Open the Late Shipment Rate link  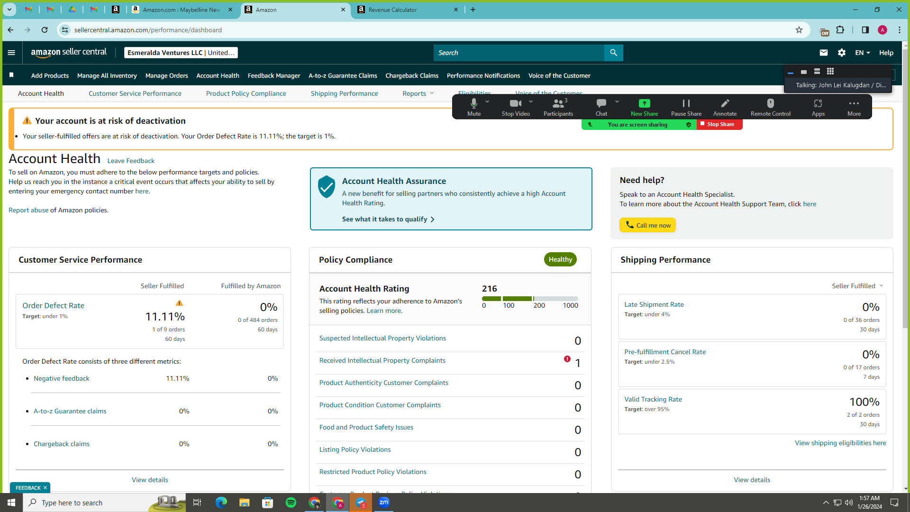pyautogui.click(x=654, y=304)
